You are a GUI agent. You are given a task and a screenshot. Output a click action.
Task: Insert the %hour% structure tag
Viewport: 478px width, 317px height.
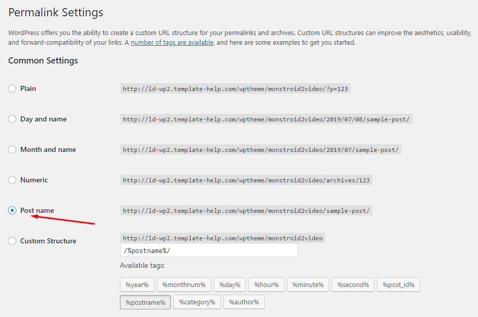tap(266, 284)
